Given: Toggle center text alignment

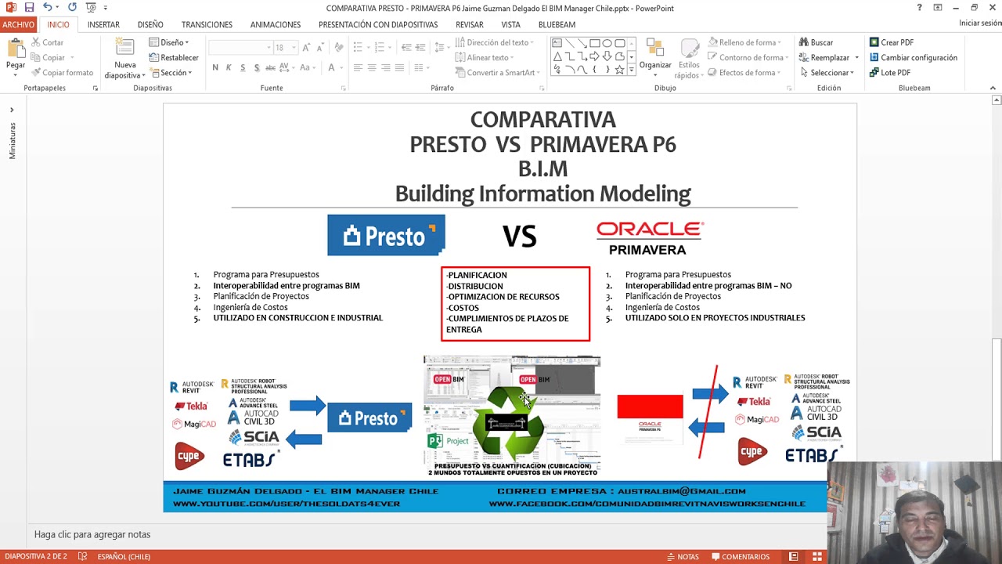Looking at the screenshot, I should pyautogui.click(x=372, y=67).
